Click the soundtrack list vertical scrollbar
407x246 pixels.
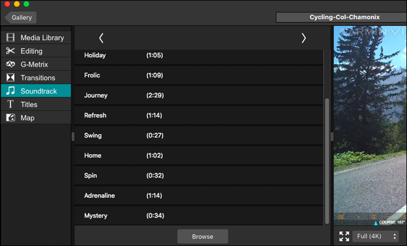[326, 160]
